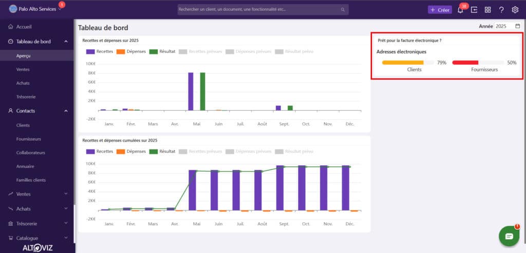Expand the Trésorerie section at sidebar bottom
Screen dimensions: 526x253
click(37, 223)
